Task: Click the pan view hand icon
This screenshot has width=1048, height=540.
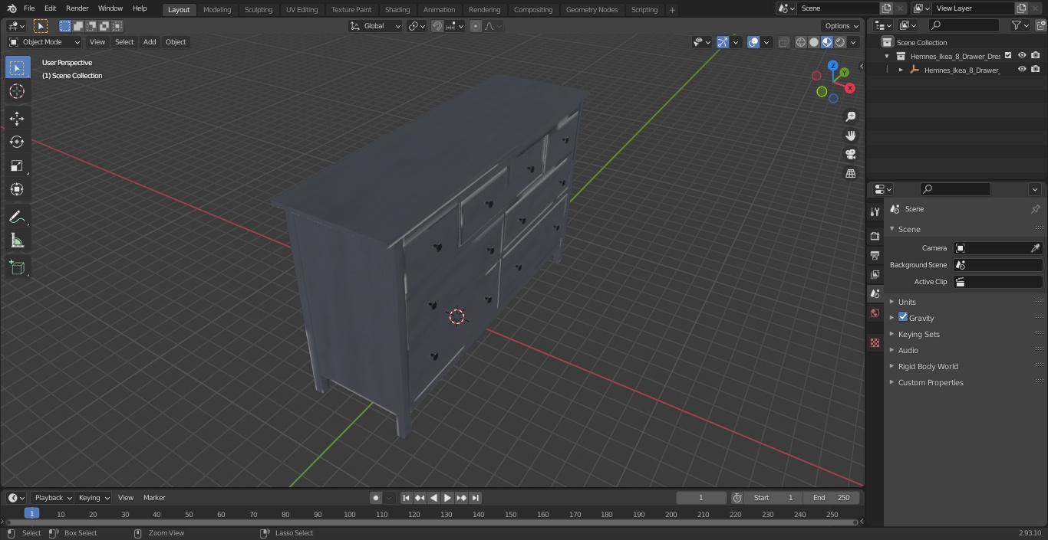Action: [x=850, y=136]
